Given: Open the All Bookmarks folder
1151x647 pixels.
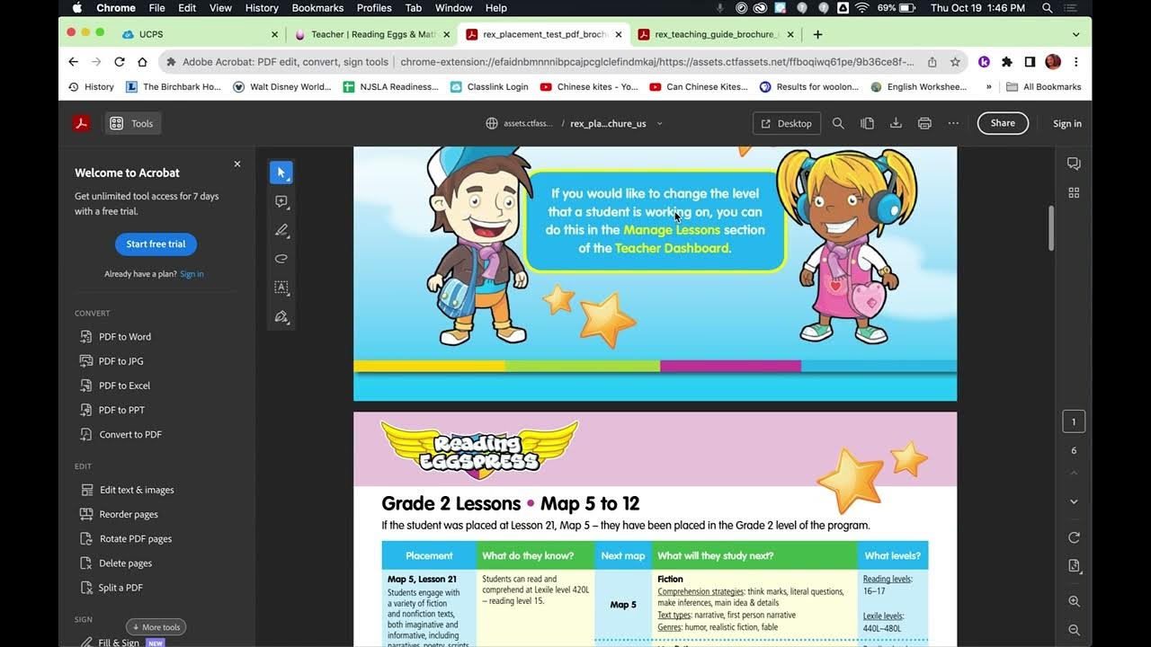Looking at the screenshot, I should point(1044,87).
